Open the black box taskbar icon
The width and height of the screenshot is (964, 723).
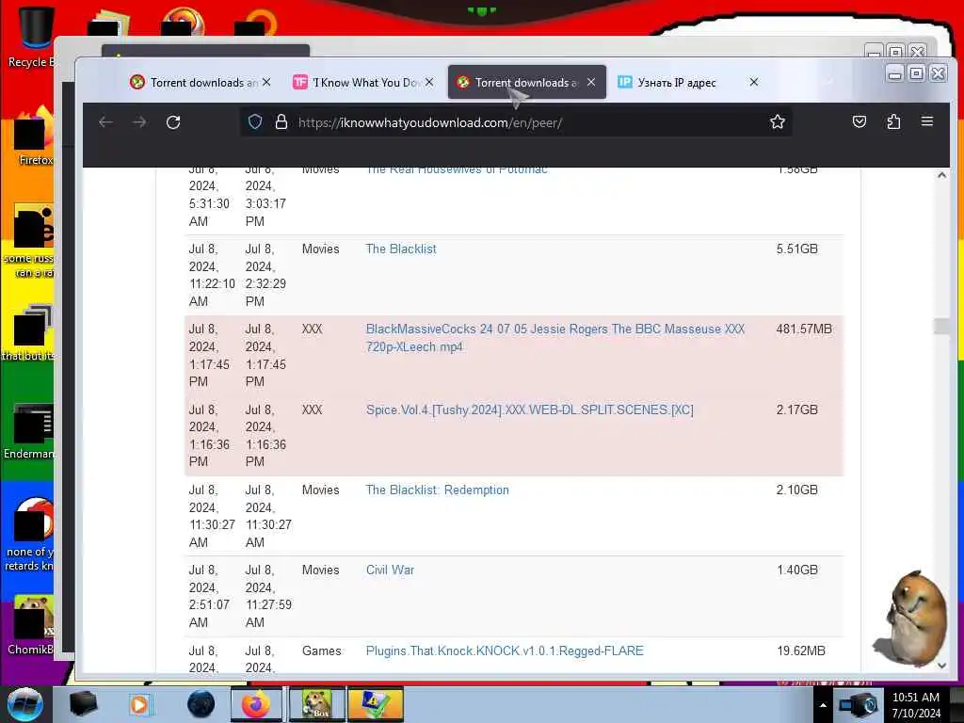click(x=83, y=704)
